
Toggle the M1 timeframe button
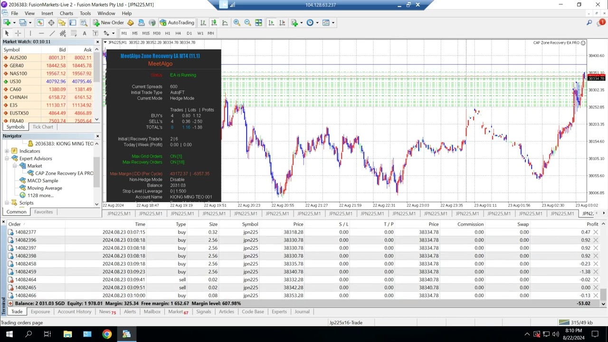pyautogui.click(x=124, y=33)
